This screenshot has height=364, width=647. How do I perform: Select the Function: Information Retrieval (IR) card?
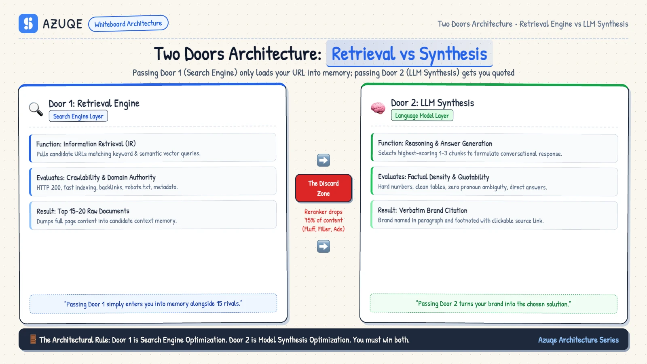coord(152,148)
